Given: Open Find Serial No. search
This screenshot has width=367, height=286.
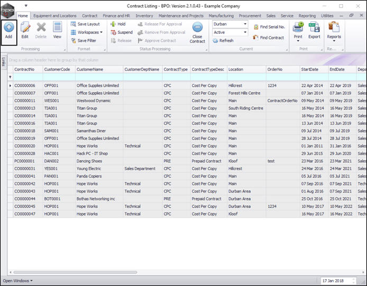Looking at the screenshot, I should coord(269,27).
